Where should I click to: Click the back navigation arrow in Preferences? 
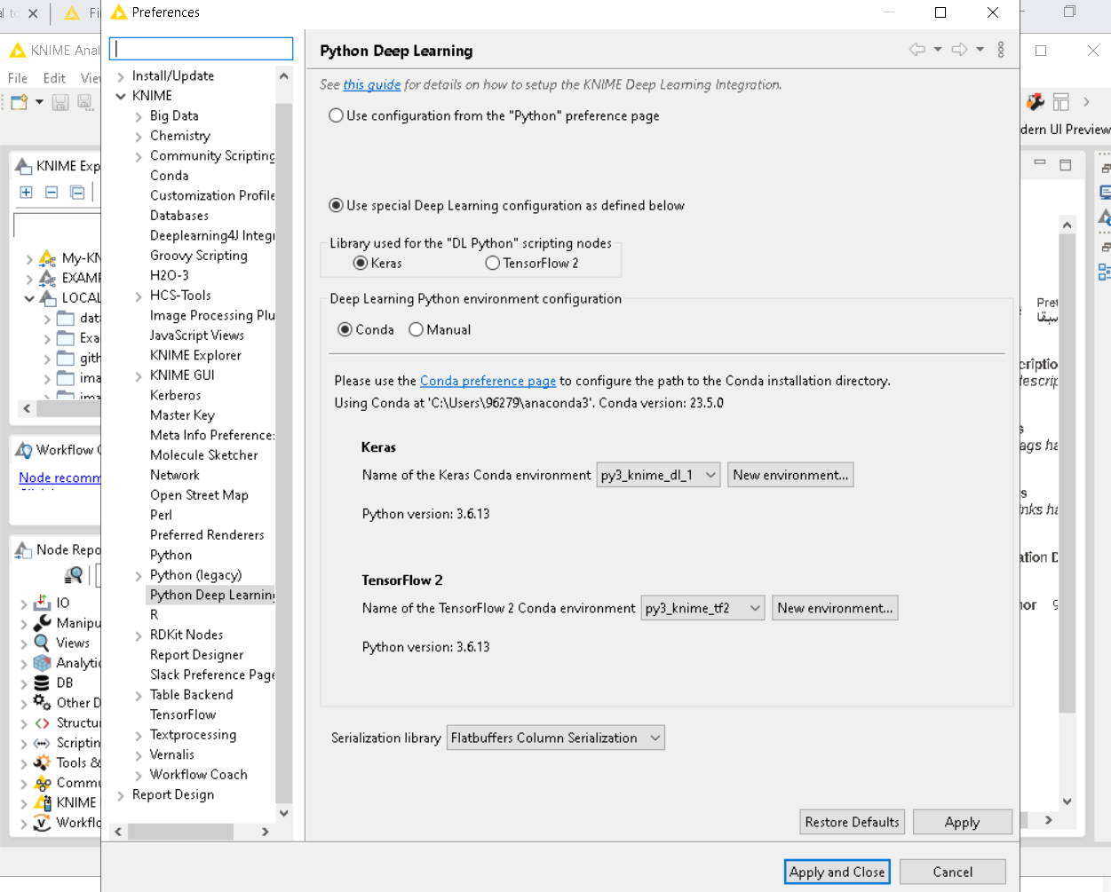pyautogui.click(x=917, y=50)
